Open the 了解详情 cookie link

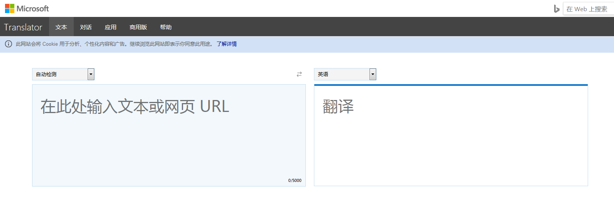coord(227,44)
